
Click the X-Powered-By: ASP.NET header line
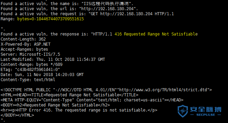26,44
